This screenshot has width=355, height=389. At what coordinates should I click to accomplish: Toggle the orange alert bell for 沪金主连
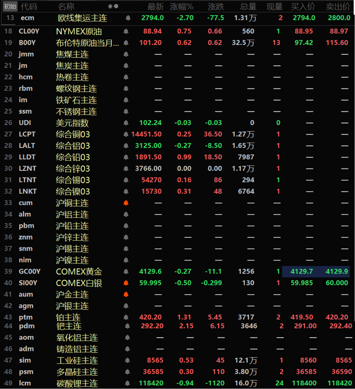(126, 295)
